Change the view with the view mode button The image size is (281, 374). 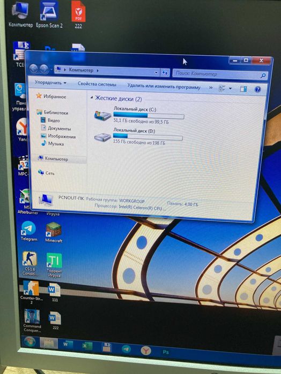click(x=222, y=88)
